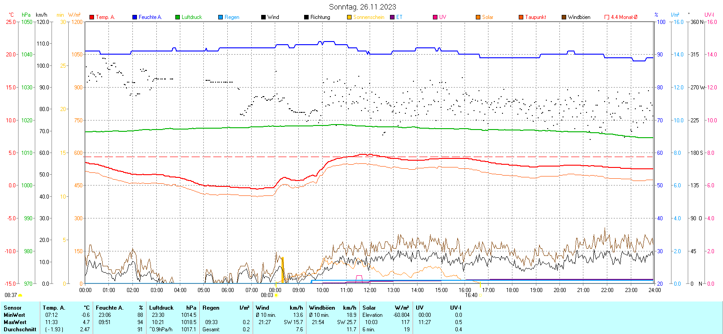Click the red Temp. A. legend square

click(x=92, y=17)
